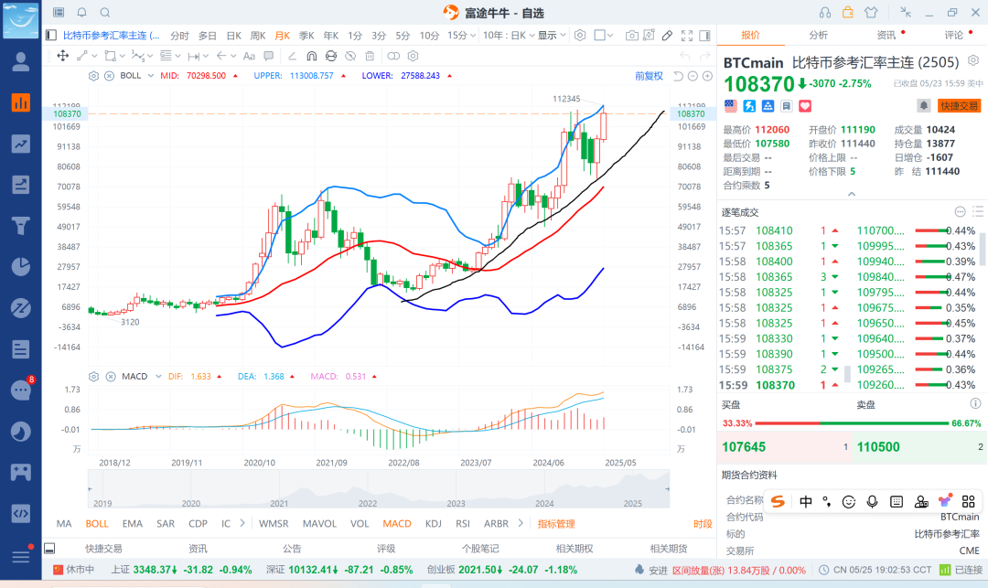988x588 pixels.
Task: Open the screenshot camera tool
Action: (x=632, y=36)
